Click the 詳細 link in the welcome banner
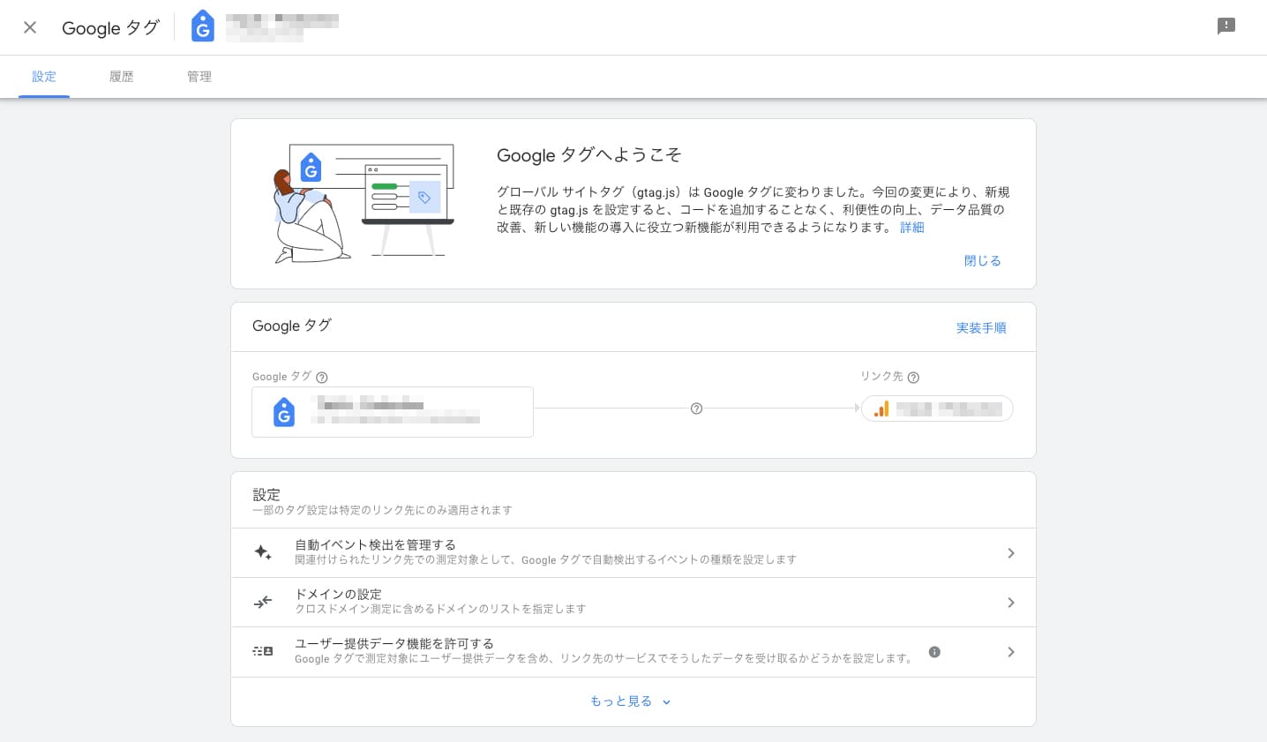 [x=911, y=228]
